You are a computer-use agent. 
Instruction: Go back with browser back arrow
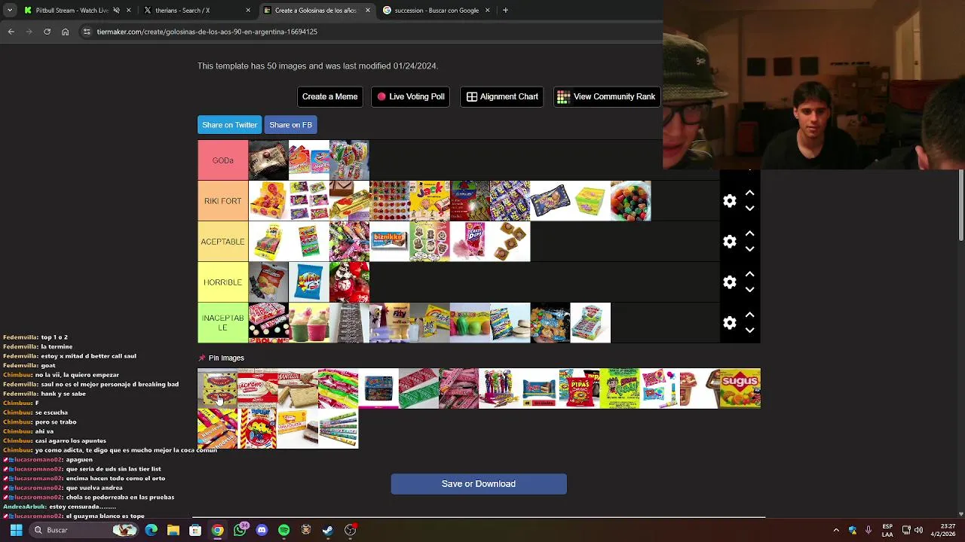(x=11, y=32)
